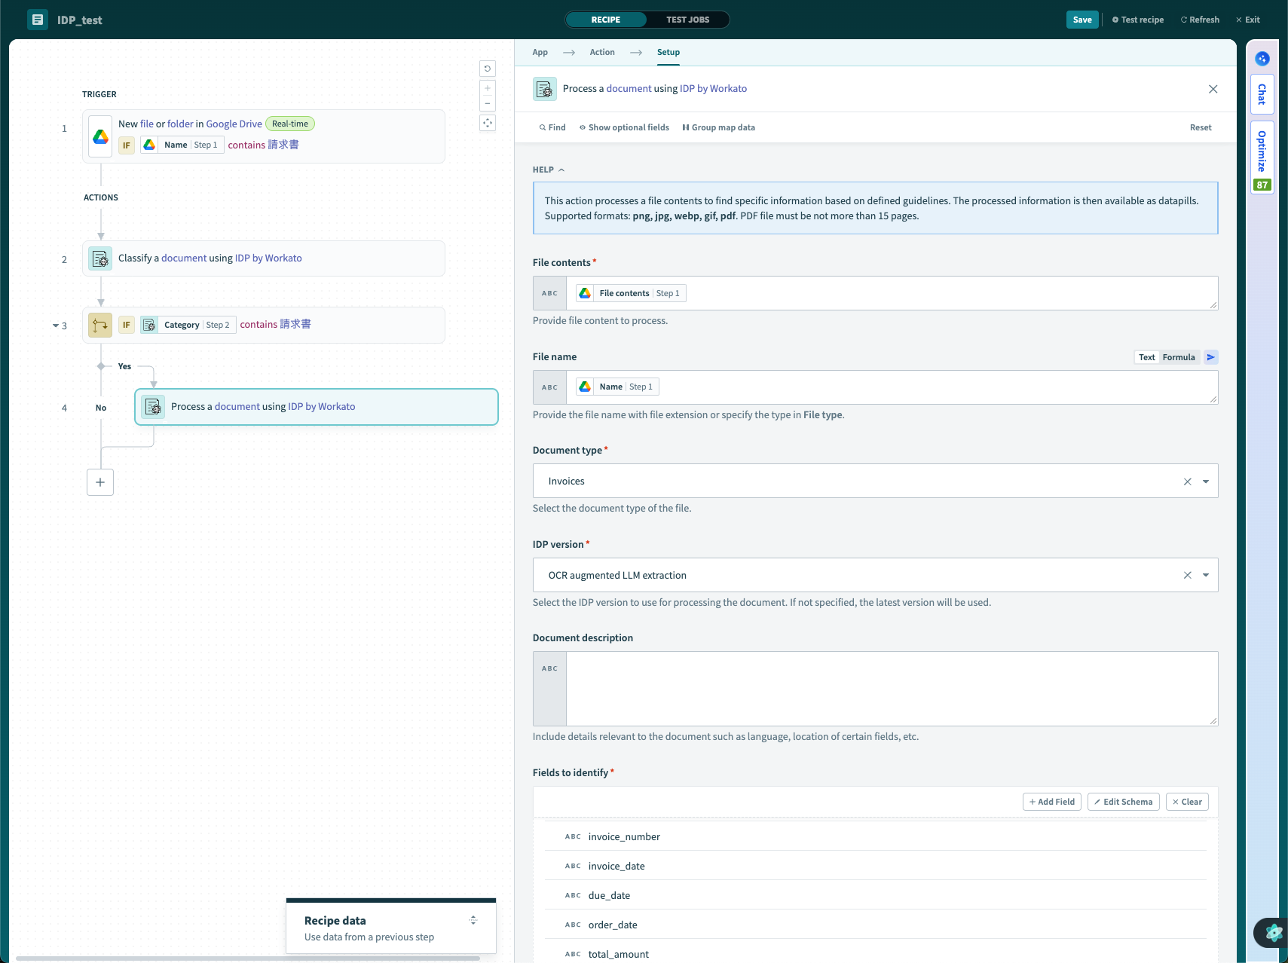Clear the Document type selection
This screenshot has height=963, width=1288.
coord(1188,481)
